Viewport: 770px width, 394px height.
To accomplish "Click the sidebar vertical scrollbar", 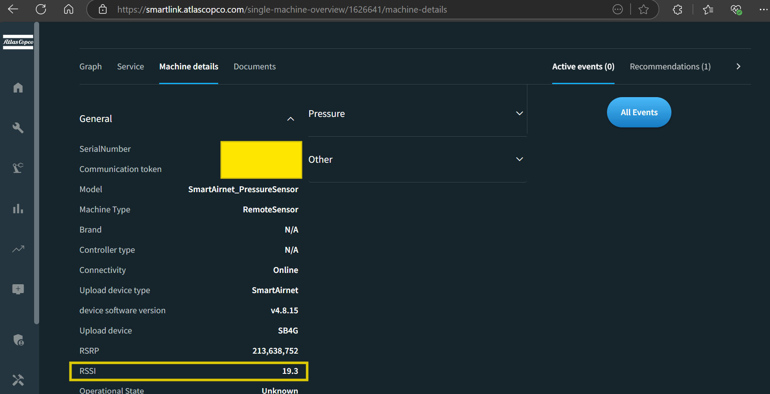I will click(37, 173).
